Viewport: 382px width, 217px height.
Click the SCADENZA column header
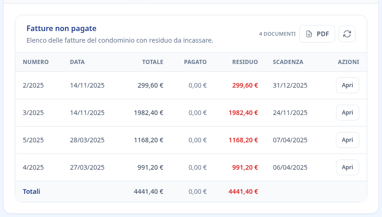point(288,62)
